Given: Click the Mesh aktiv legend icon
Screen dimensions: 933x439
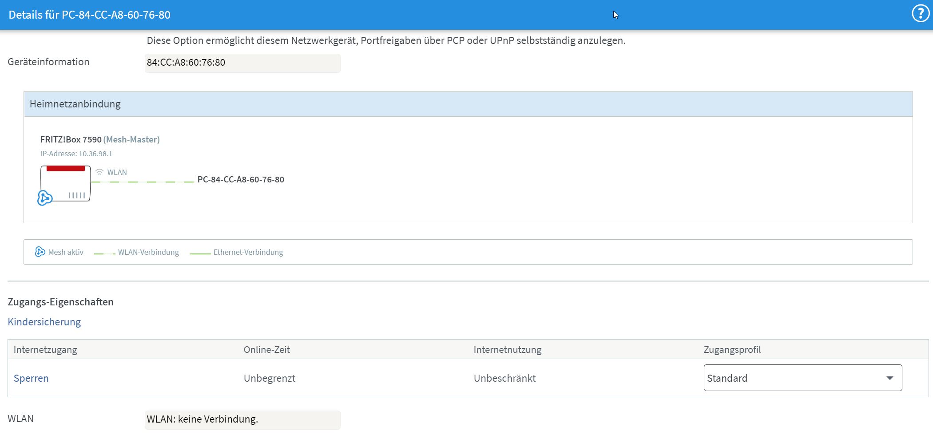Looking at the screenshot, I should (40, 252).
